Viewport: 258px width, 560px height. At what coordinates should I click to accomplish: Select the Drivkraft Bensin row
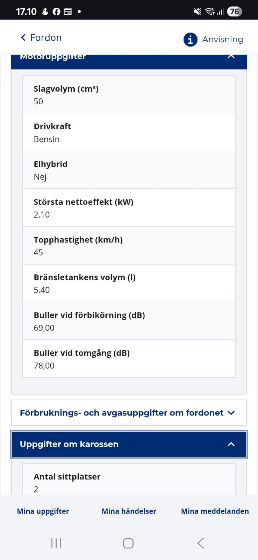tap(129, 132)
